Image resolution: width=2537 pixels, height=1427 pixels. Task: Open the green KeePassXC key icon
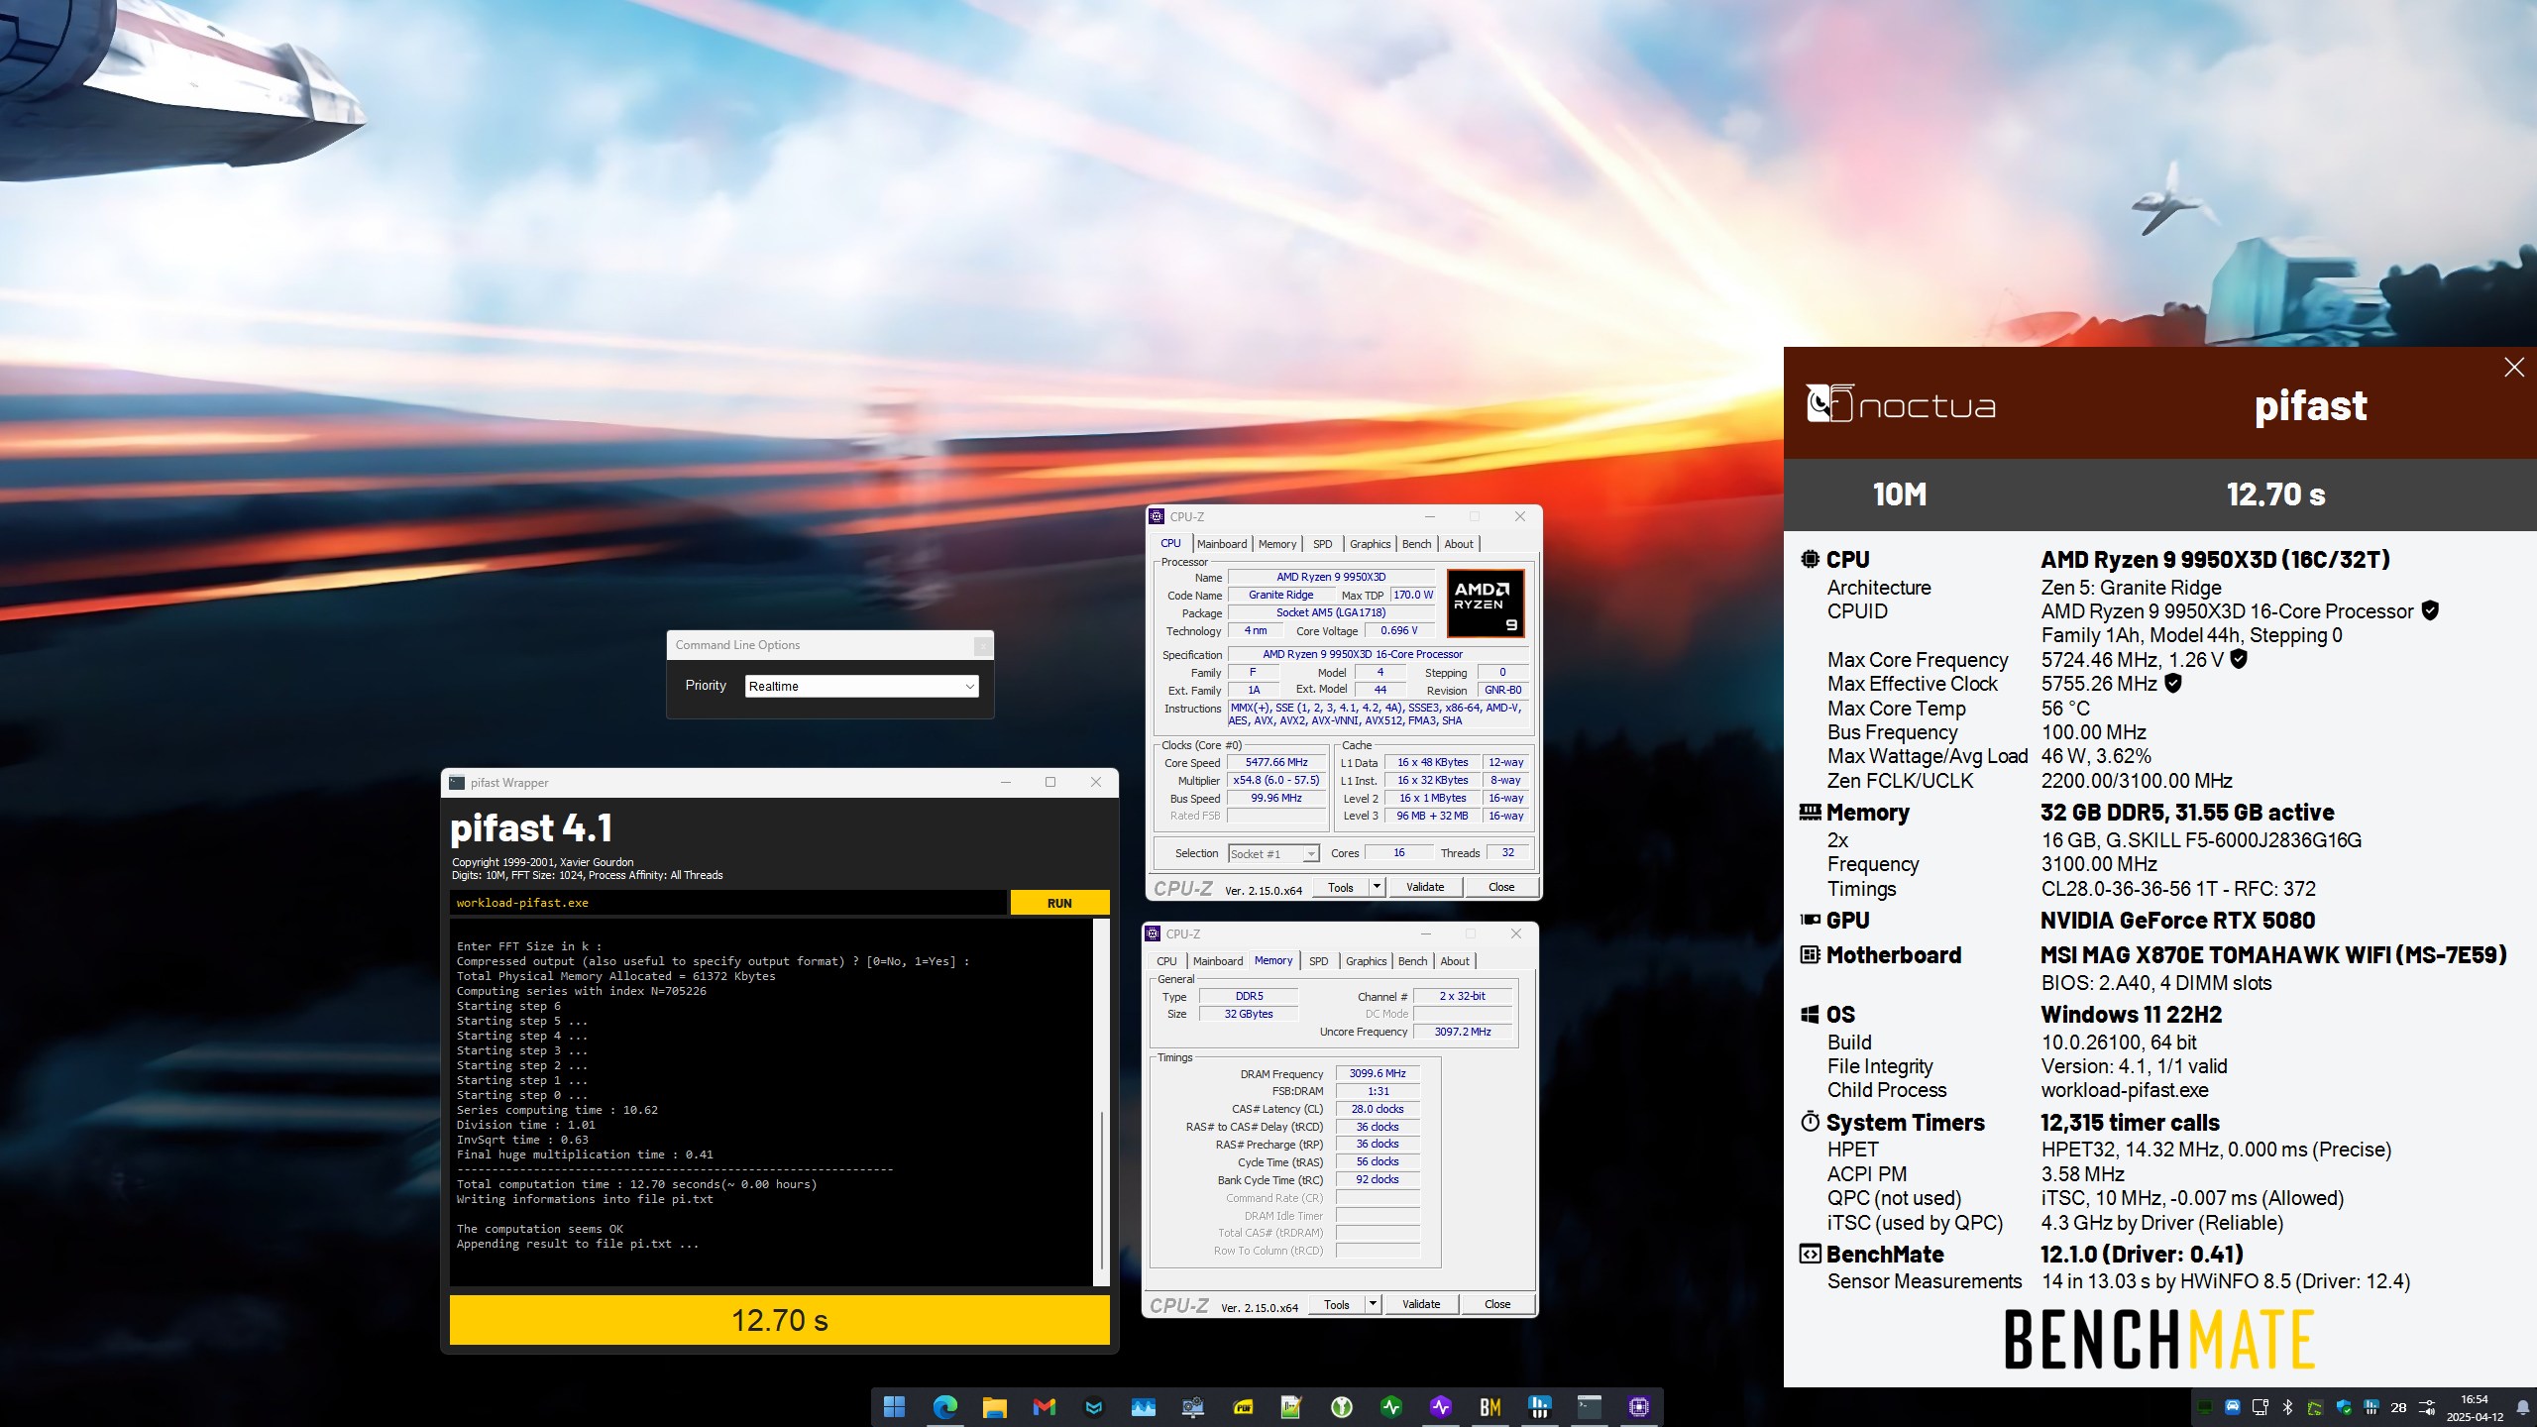[1341, 1406]
